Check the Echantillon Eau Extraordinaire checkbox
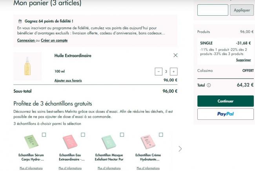This screenshot has height=171, width=255. coord(83,135)
